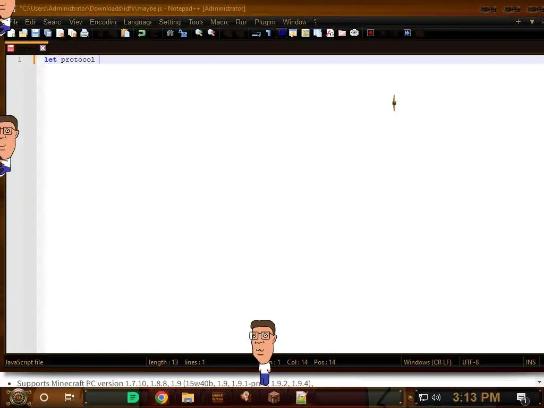Click the Notepad++ taskbar icon
The image size is (544, 408).
(x=302, y=397)
